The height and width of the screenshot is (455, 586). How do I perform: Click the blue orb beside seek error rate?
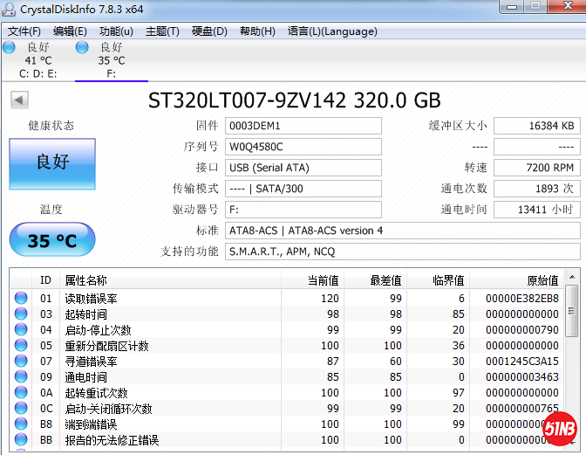(x=21, y=362)
